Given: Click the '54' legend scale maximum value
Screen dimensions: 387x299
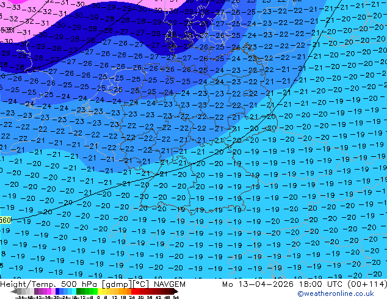Looking at the screenshot, I should click(176, 298).
